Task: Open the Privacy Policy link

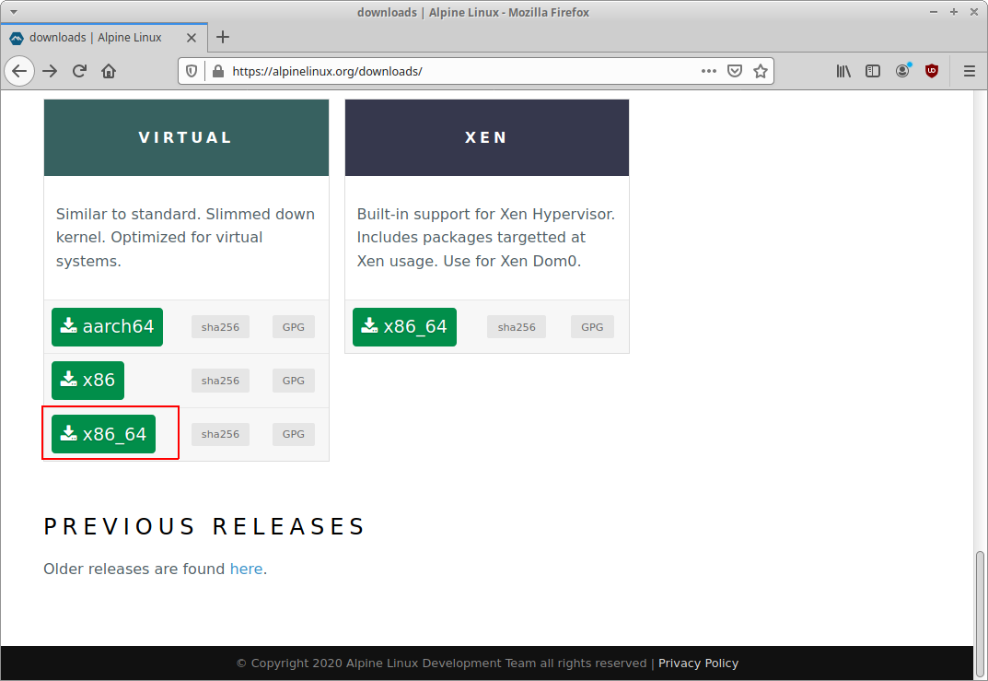Action: 698,663
